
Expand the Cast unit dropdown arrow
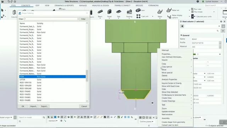tap(153, 16)
